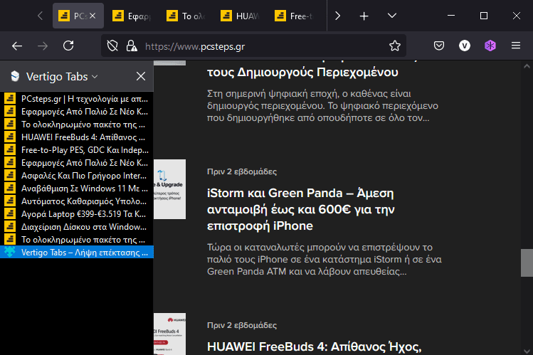
Task: Click the round V extension icon
Action: click(465, 46)
